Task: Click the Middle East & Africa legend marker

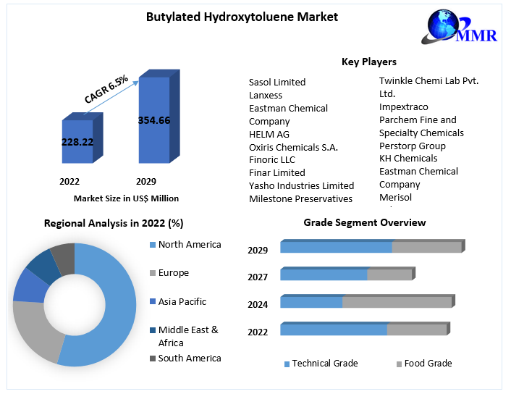Action: tap(152, 330)
